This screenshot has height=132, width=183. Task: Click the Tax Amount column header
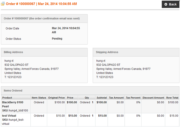[x=116, y=98]
